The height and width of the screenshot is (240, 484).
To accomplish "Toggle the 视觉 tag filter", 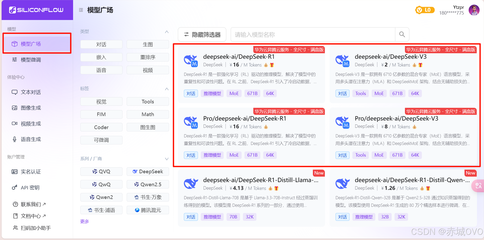I will (x=101, y=102).
